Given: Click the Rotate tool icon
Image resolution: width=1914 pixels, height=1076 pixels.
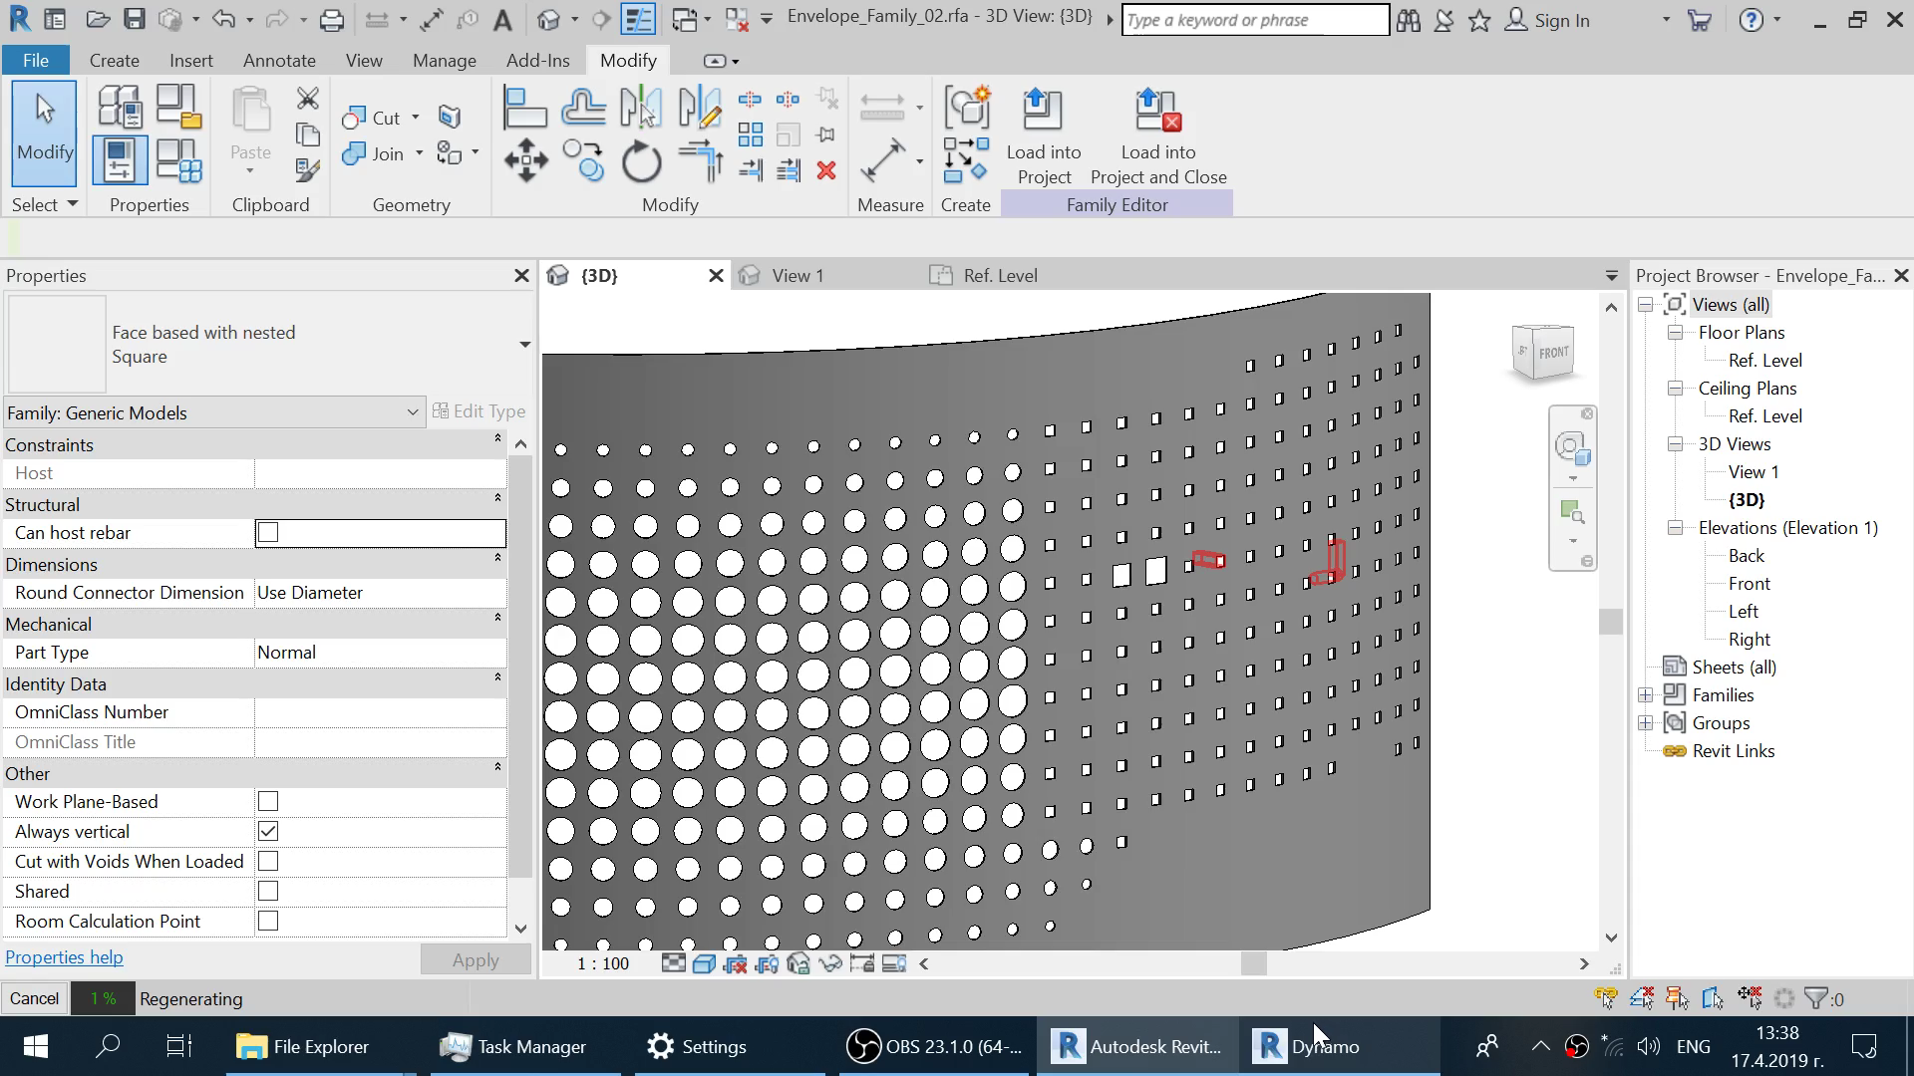Looking at the screenshot, I should point(641,160).
